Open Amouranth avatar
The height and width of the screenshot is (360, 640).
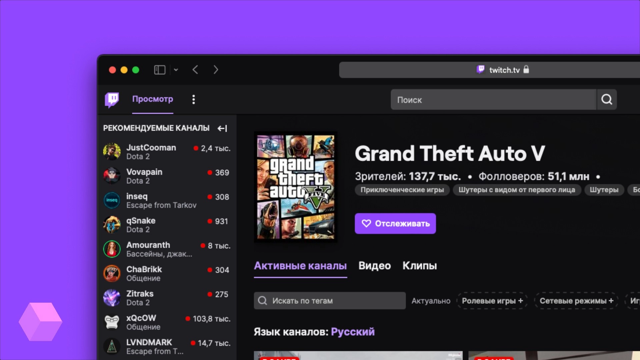(112, 249)
